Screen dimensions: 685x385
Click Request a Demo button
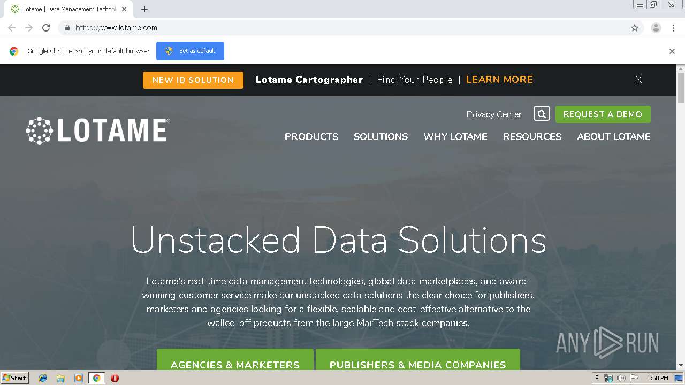pyautogui.click(x=603, y=114)
